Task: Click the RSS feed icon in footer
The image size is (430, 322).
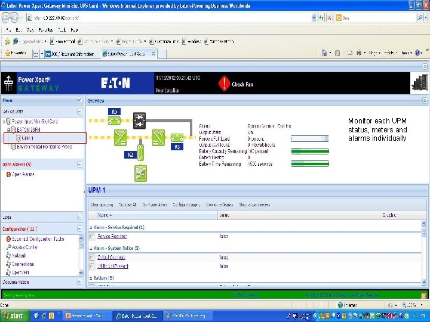Action: tap(423, 295)
